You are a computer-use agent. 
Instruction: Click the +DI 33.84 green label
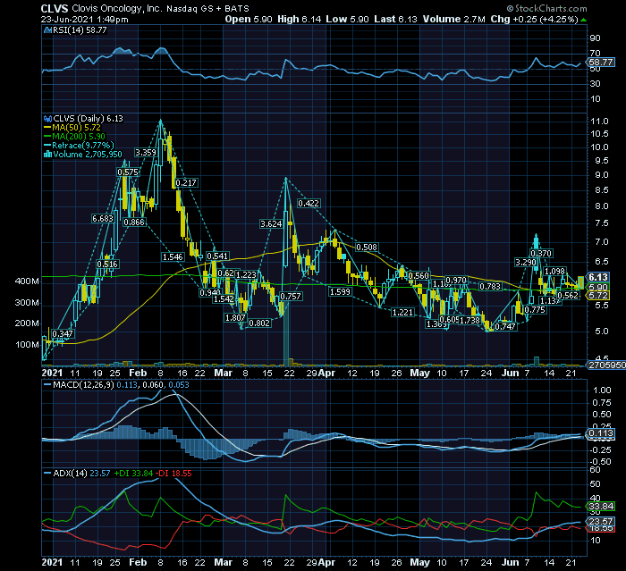point(133,474)
